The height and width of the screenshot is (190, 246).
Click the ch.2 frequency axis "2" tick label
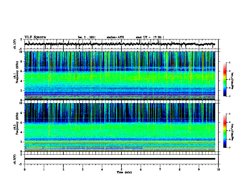point(22,142)
